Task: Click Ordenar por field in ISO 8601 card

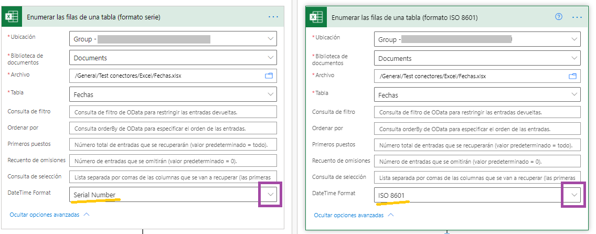Action: 477,129
